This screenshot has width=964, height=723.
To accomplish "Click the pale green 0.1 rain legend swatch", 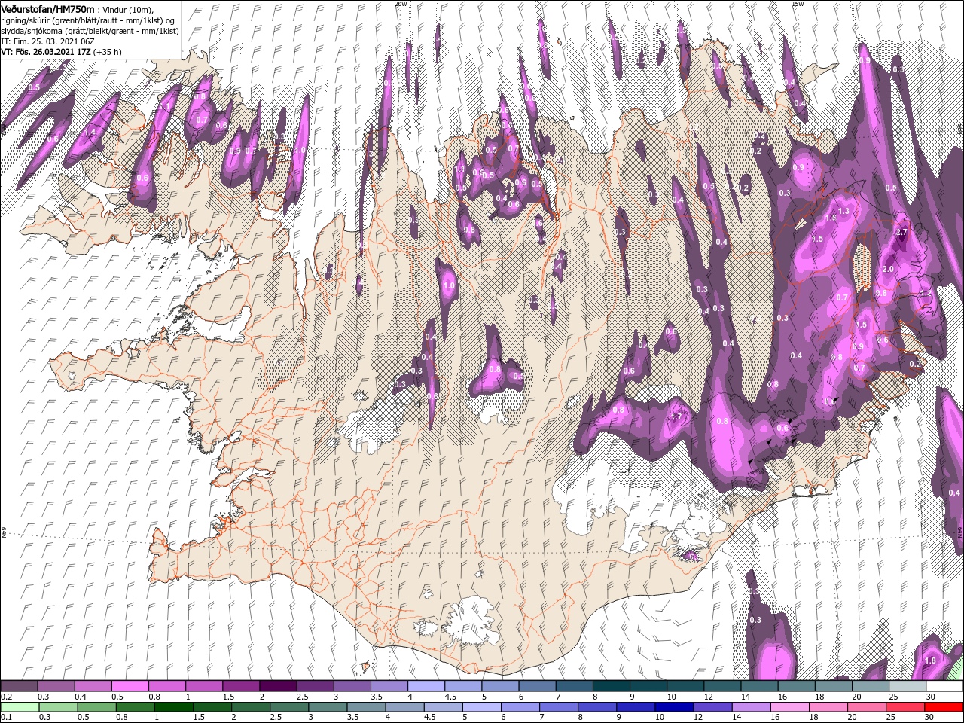I will click(19, 707).
